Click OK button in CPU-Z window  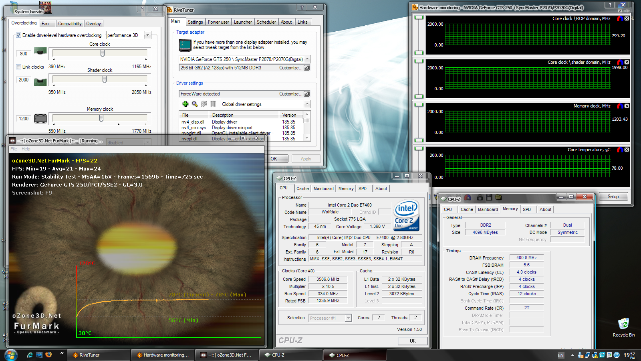pos(413,341)
